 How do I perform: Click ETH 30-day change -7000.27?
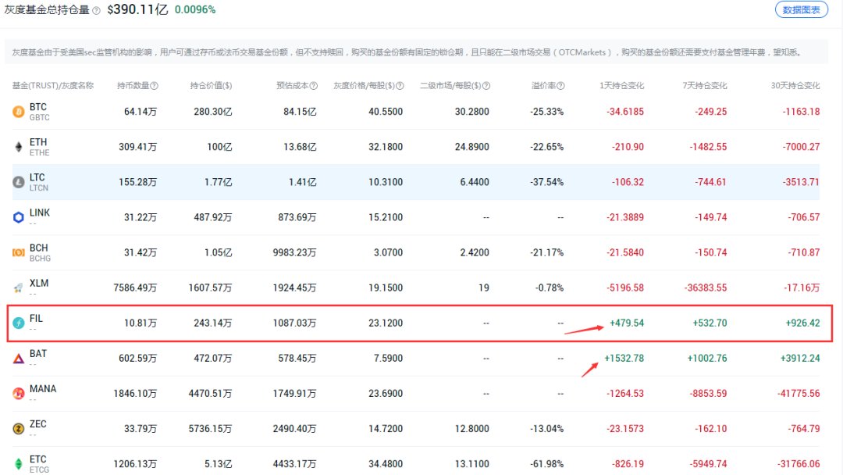coord(801,147)
